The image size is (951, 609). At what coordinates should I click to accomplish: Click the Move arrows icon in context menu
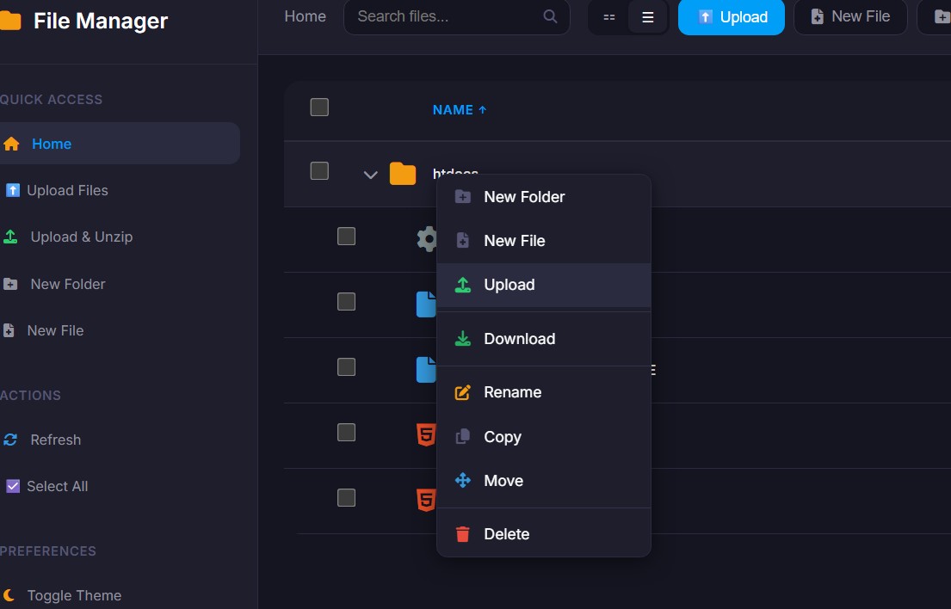click(463, 481)
